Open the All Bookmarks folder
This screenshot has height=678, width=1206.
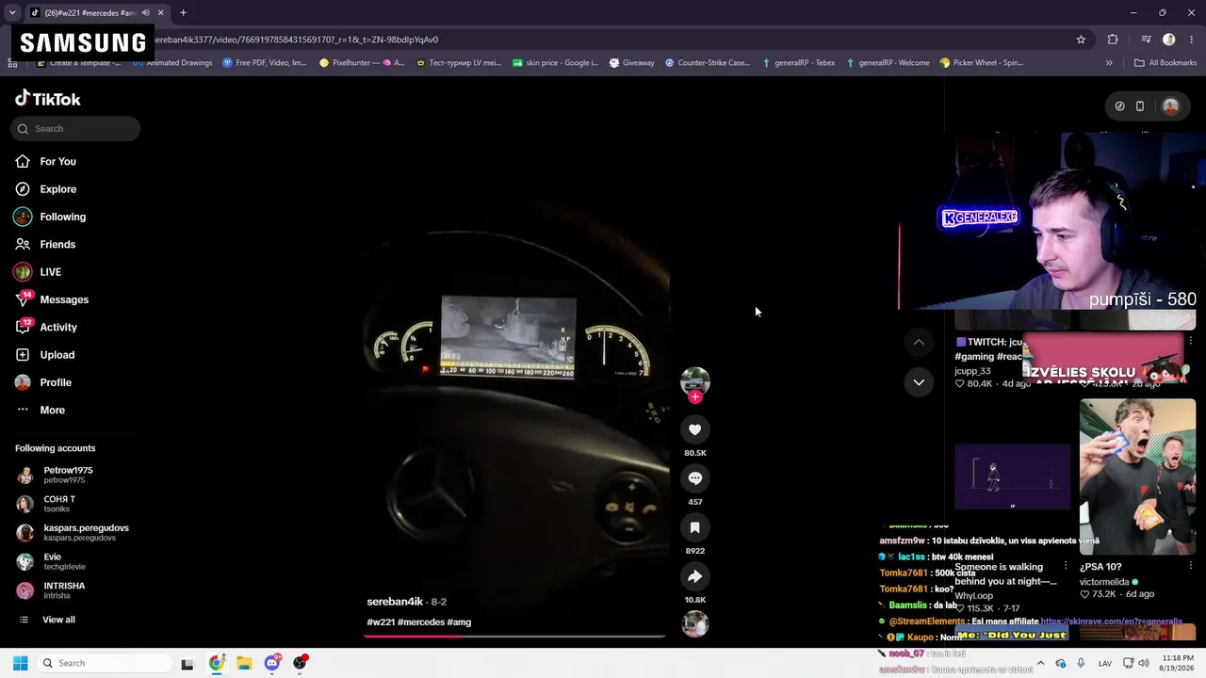point(1165,63)
